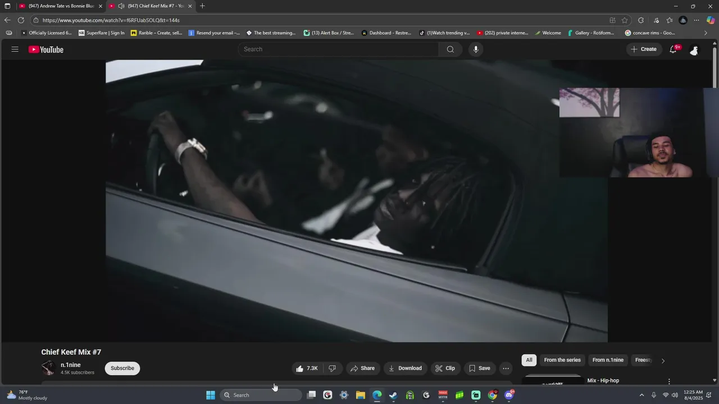The width and height of the screenshot is (719, 404).
Task: Create a clip with the Clip button
Action: click(445, 368)
